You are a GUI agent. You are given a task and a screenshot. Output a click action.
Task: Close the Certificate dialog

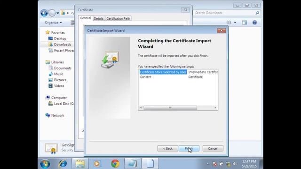click(x=185, y=10)
